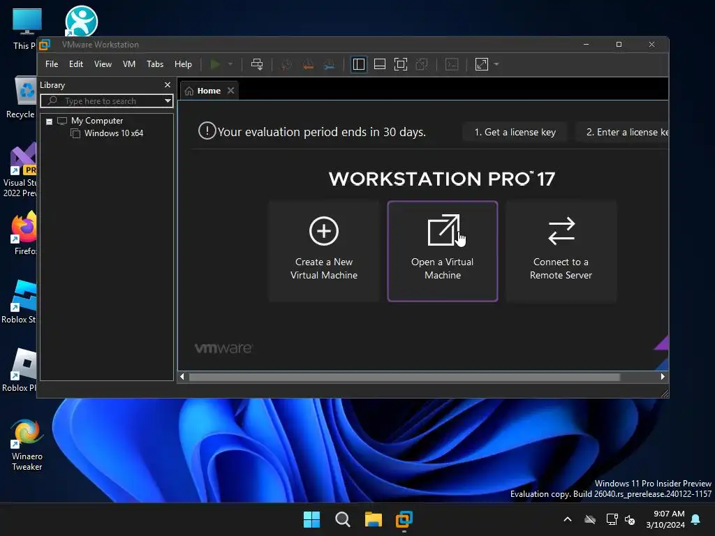Screen dimensions: 715x536
Task: Close the Home tab
Action: 230,91
